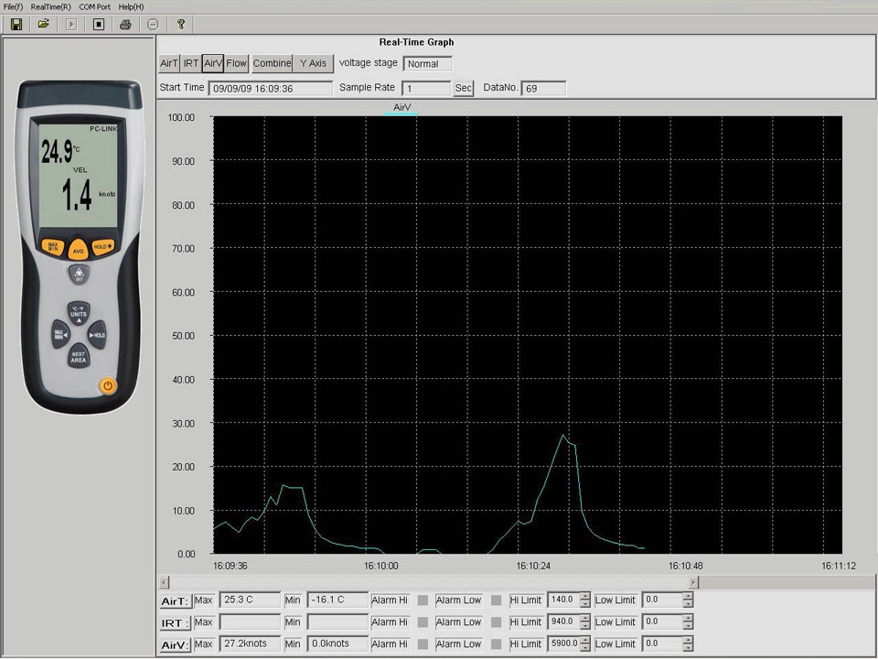This screenshot has height=659, width=878.
Task: Print the graph using the printer icon
Action: point(125,24)
